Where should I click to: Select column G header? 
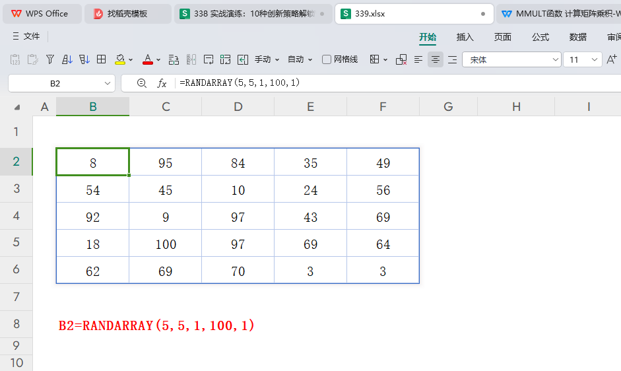(x=448, y=107)
